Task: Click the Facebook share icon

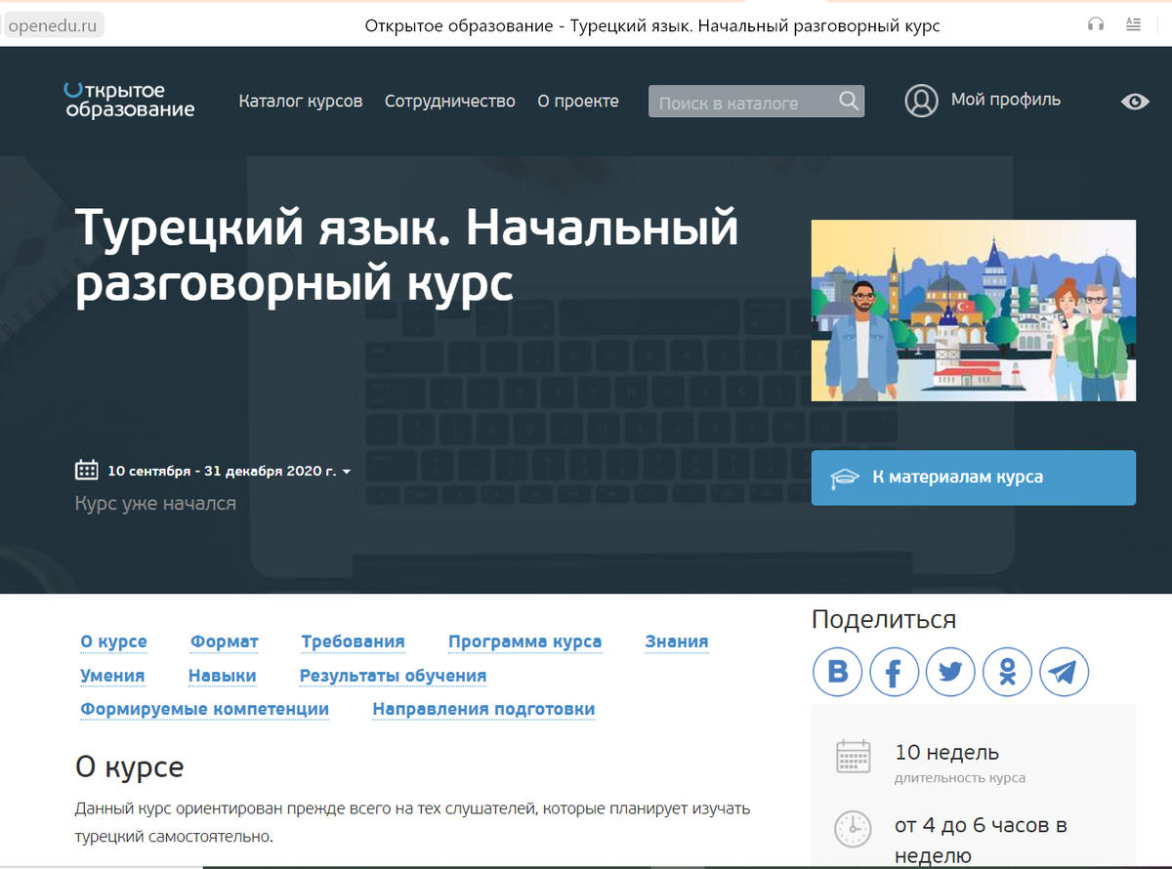Action: point(894,672)
